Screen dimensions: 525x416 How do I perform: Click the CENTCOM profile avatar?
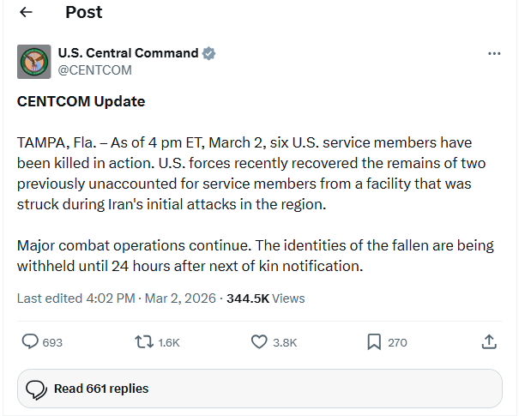[x=33, y=61]
